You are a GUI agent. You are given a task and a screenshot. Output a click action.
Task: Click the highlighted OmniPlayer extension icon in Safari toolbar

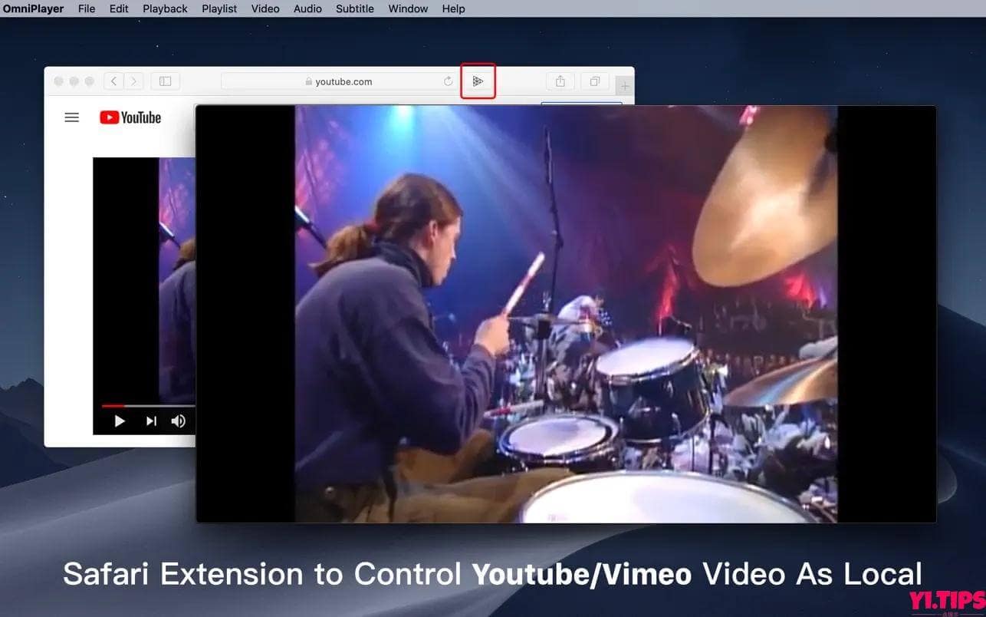click(x=478, y=81)
